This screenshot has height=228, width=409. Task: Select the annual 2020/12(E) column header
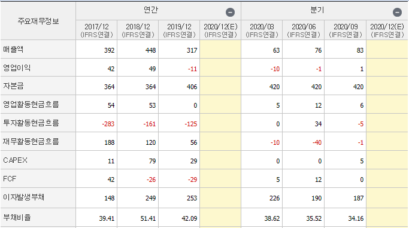(x=220, y=31)
